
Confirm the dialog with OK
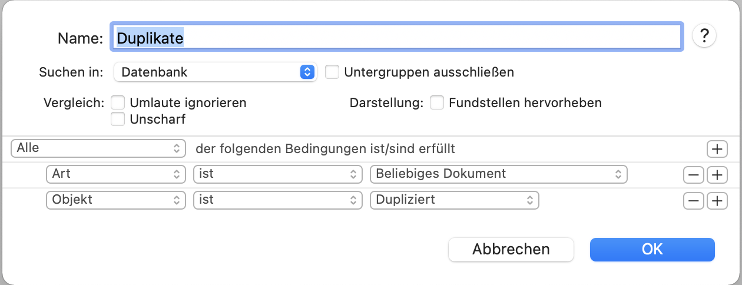point(652,249)
